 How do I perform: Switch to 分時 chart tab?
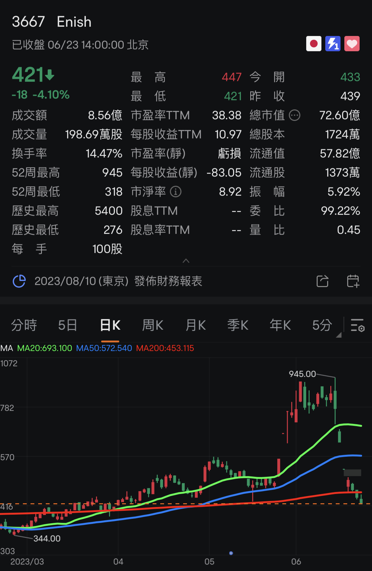click(24, 325)
